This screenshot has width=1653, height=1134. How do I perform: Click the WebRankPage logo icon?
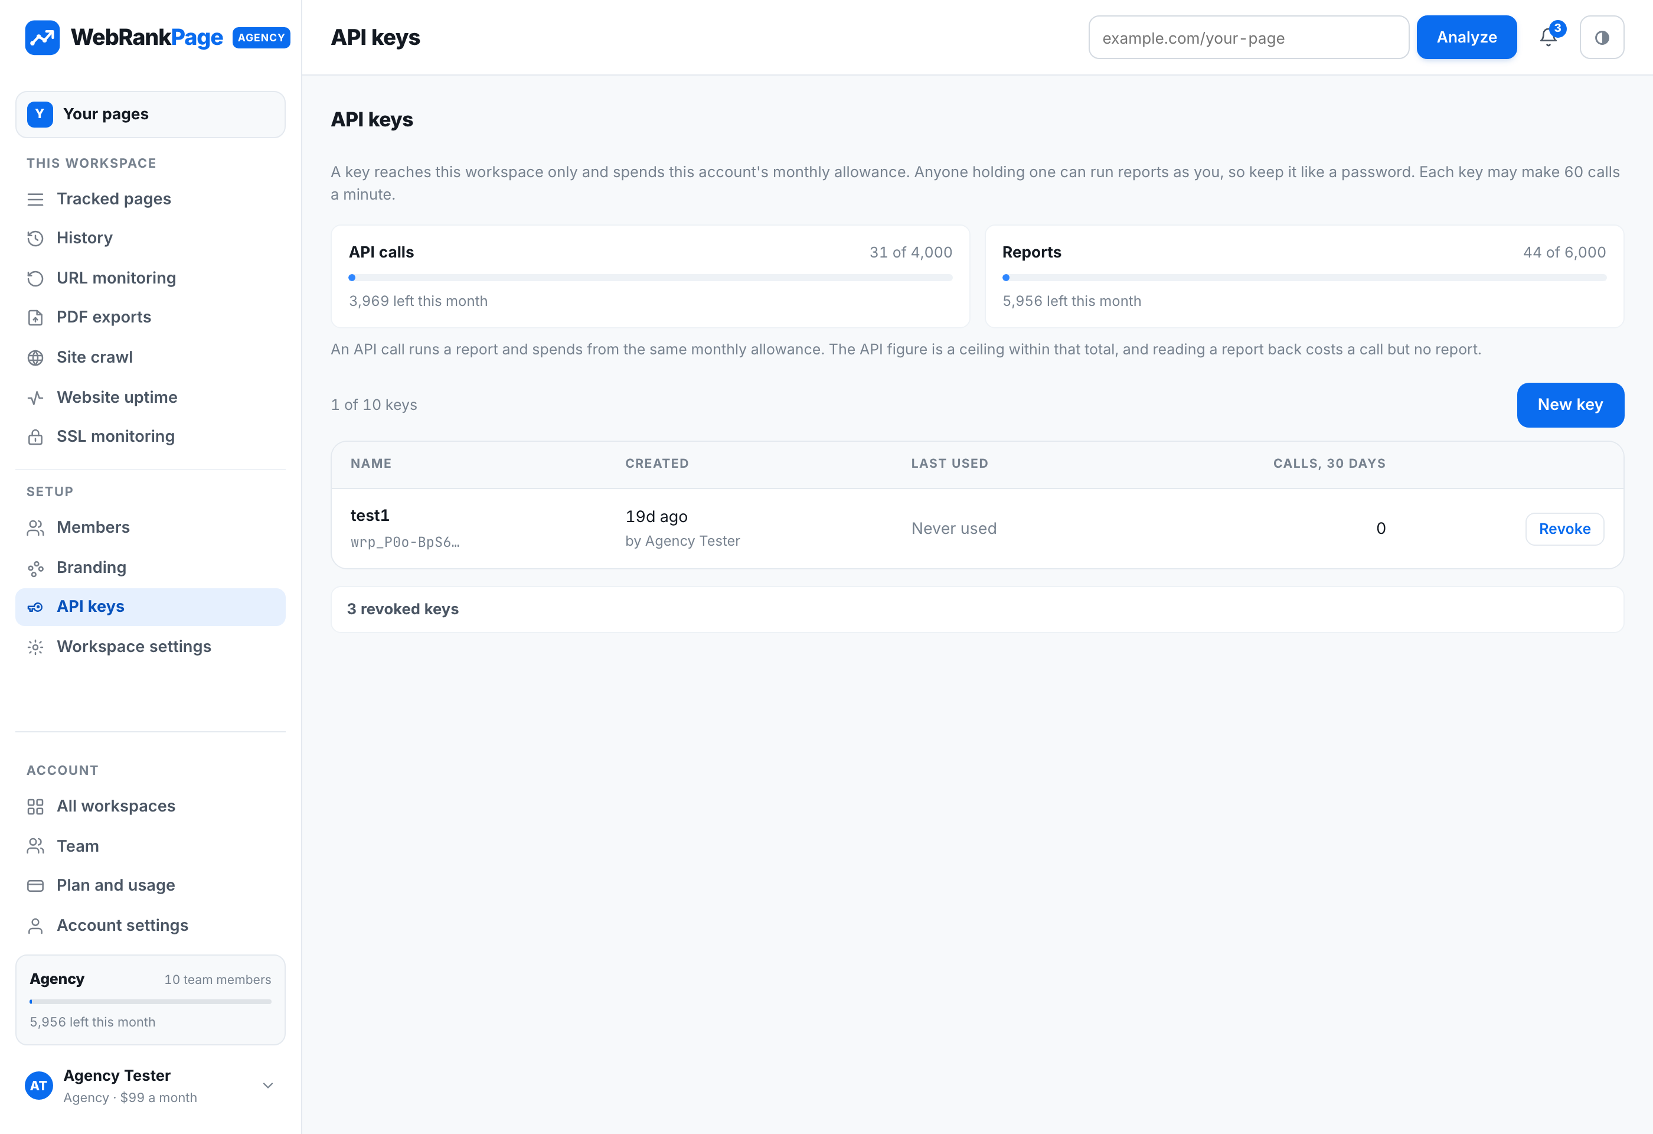(x=42, y=38)
